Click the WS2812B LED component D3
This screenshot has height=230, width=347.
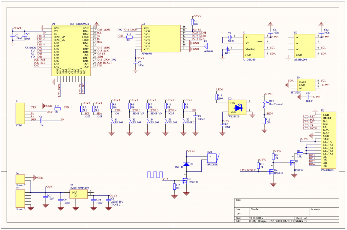tap(237, 107)
